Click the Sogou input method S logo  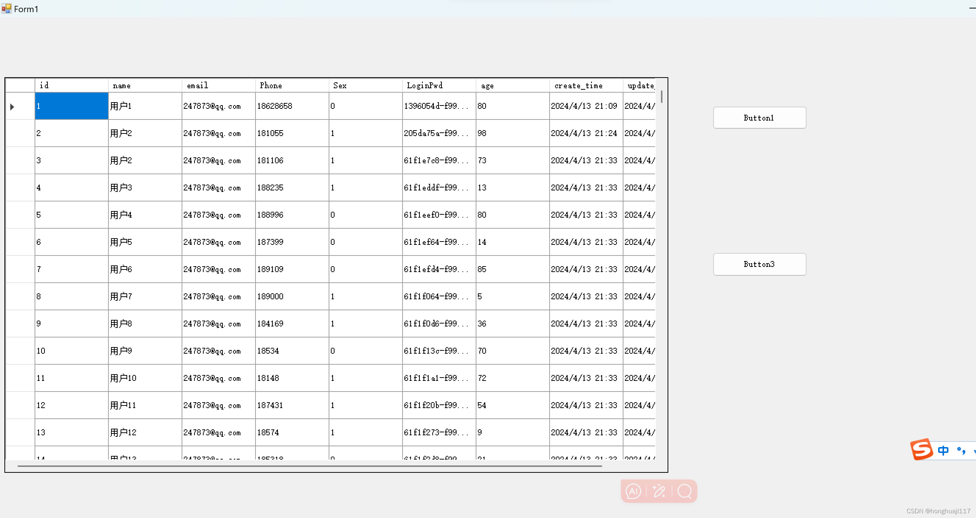(x=922, y=450)
